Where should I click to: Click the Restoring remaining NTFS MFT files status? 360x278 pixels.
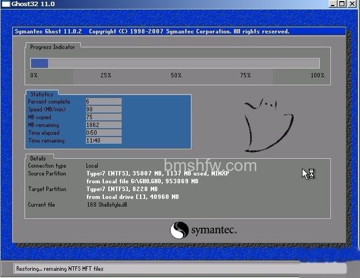pyautogui.click(x=60, y=269)
